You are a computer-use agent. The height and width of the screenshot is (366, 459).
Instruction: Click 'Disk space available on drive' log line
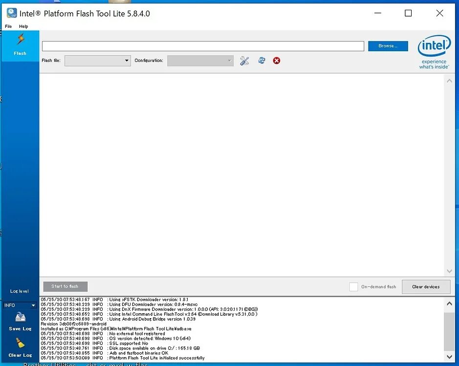click(120, 348)
